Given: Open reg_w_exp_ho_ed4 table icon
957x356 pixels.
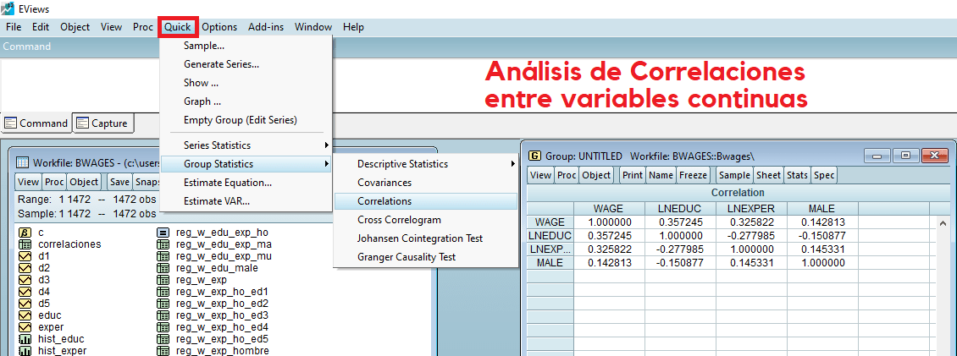Looking at the screenshot, I should [163, 327].
